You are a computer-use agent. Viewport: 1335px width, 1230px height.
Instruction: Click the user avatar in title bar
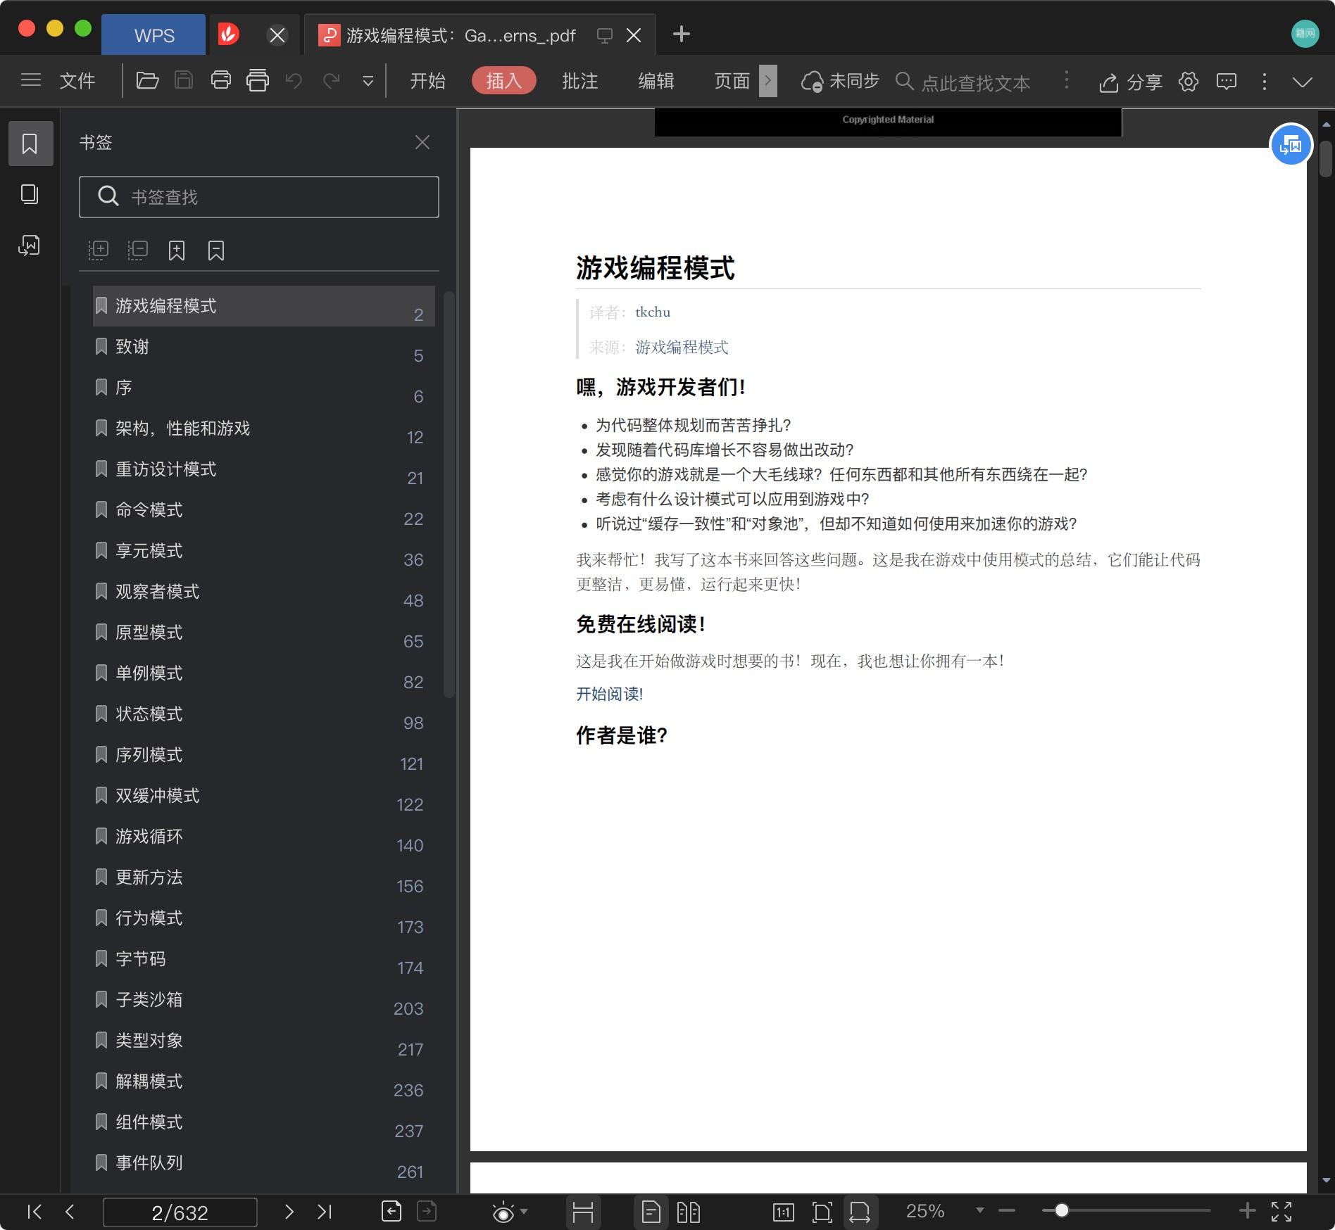pos(1305,34)
